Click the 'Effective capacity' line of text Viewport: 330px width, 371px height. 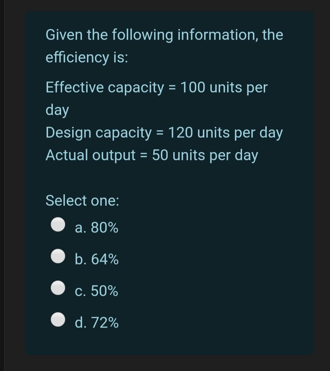pyautogui.click(x=157, y=87)
